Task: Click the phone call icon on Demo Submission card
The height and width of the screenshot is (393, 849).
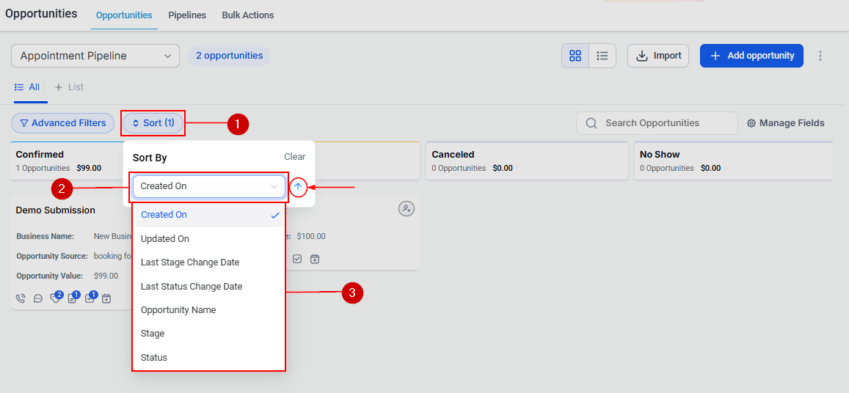Action: [20, 298]
